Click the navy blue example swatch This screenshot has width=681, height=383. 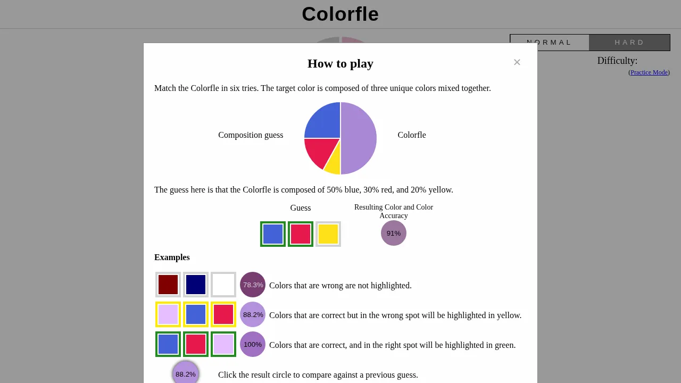pyautogui.click(x=195, y=284)
